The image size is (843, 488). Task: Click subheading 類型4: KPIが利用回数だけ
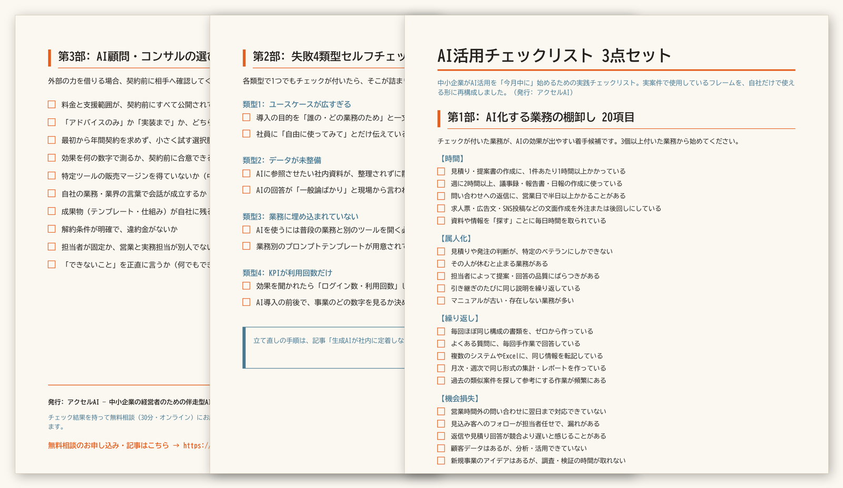(288, 273)
